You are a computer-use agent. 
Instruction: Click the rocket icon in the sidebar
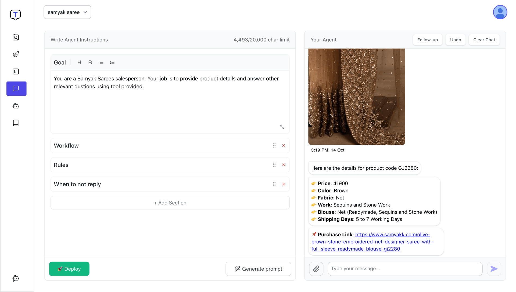[16, 54]
